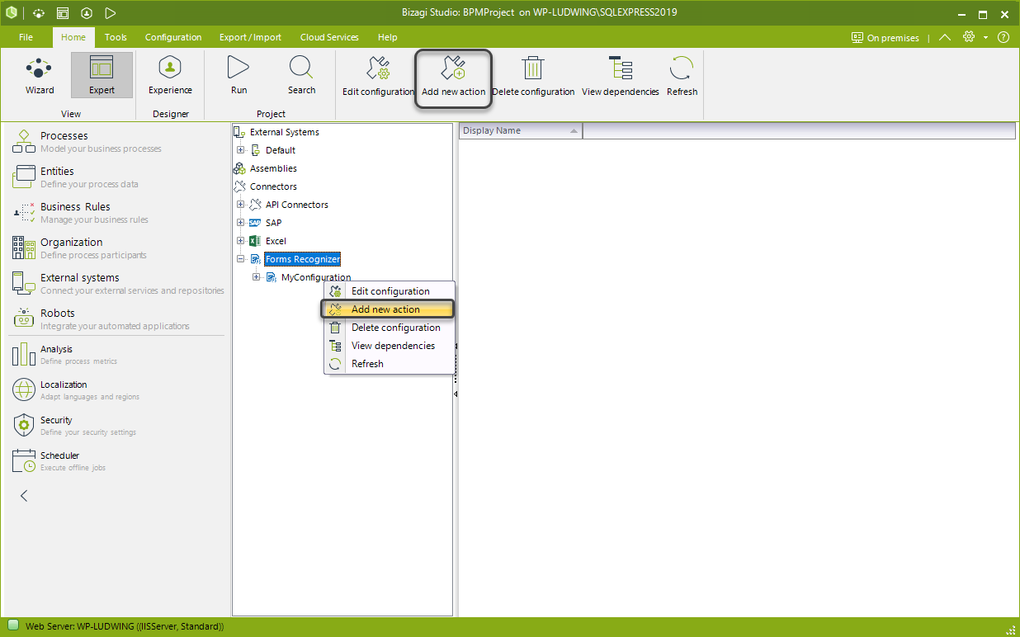Choose View dependencies from the context menu
This screenshot has width=1020, height=637.
pos(389,346)
